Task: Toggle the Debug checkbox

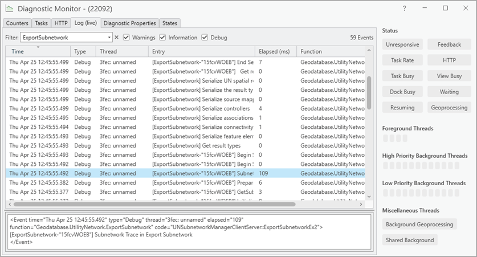Action: 205,38
